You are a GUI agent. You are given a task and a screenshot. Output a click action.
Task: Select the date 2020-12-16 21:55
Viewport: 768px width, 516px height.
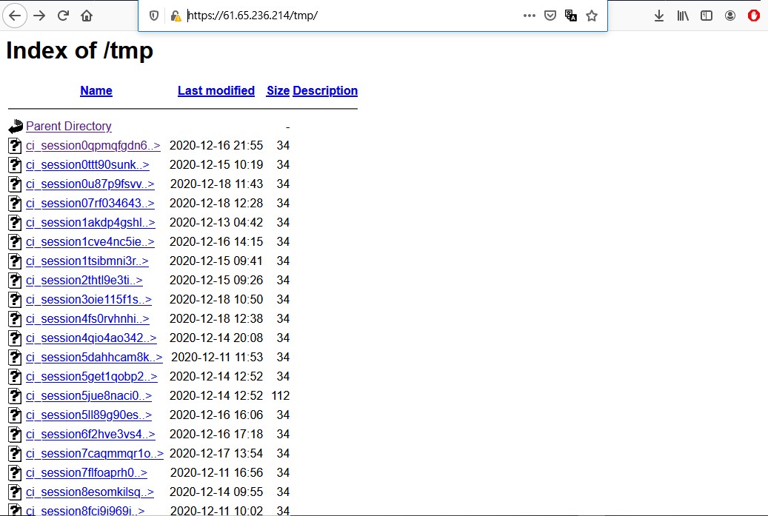pos(216,145)
